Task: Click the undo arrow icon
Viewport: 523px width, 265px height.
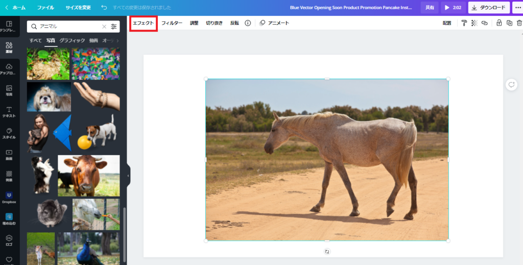Action: tap(104, 8)
